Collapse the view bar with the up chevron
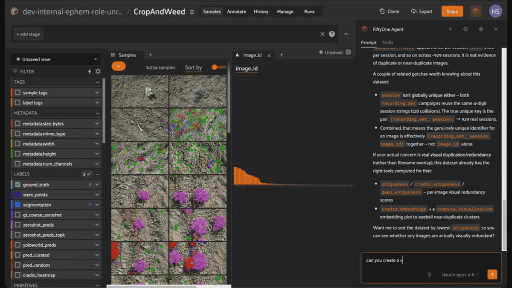The width and height of the screenshot is (512, 288). [346, 34]
